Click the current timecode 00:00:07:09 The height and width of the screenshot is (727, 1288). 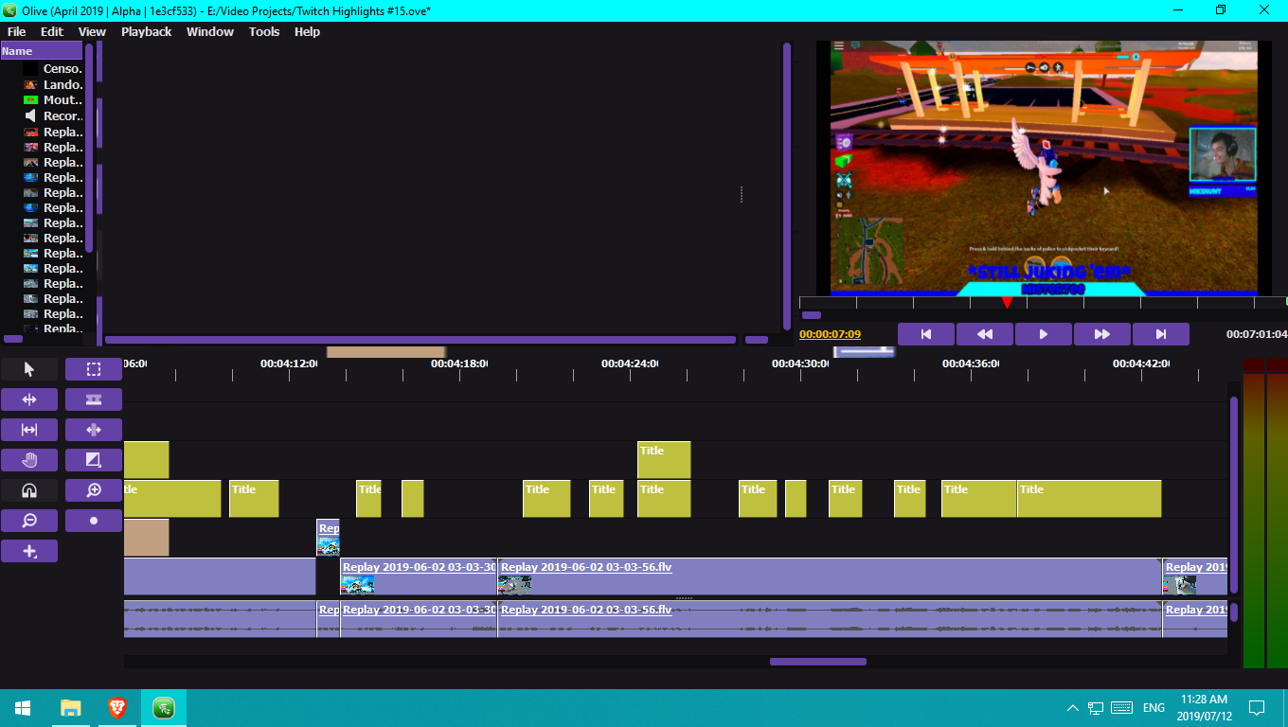(x=831, y=334)
